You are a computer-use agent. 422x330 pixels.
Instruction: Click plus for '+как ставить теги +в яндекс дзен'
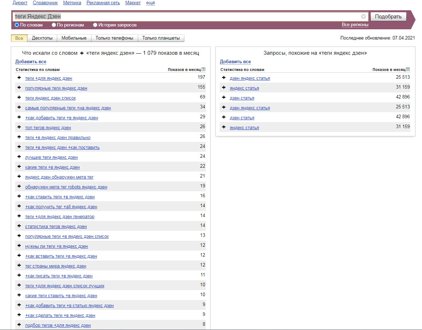19,196
